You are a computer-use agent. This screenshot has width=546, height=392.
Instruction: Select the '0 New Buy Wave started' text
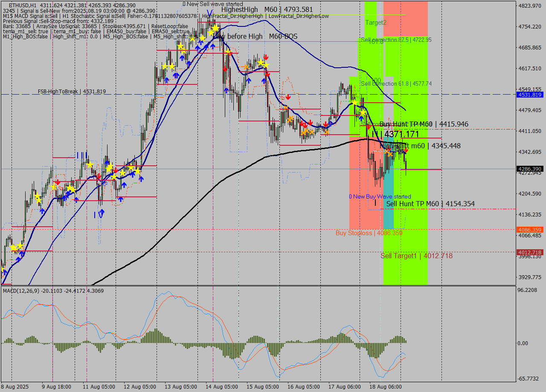[x=380, y=196]
